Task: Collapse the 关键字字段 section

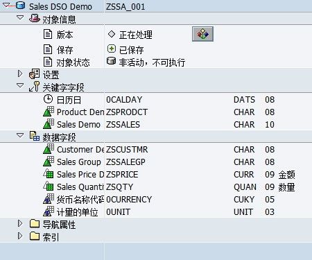Action: (20, 86)
